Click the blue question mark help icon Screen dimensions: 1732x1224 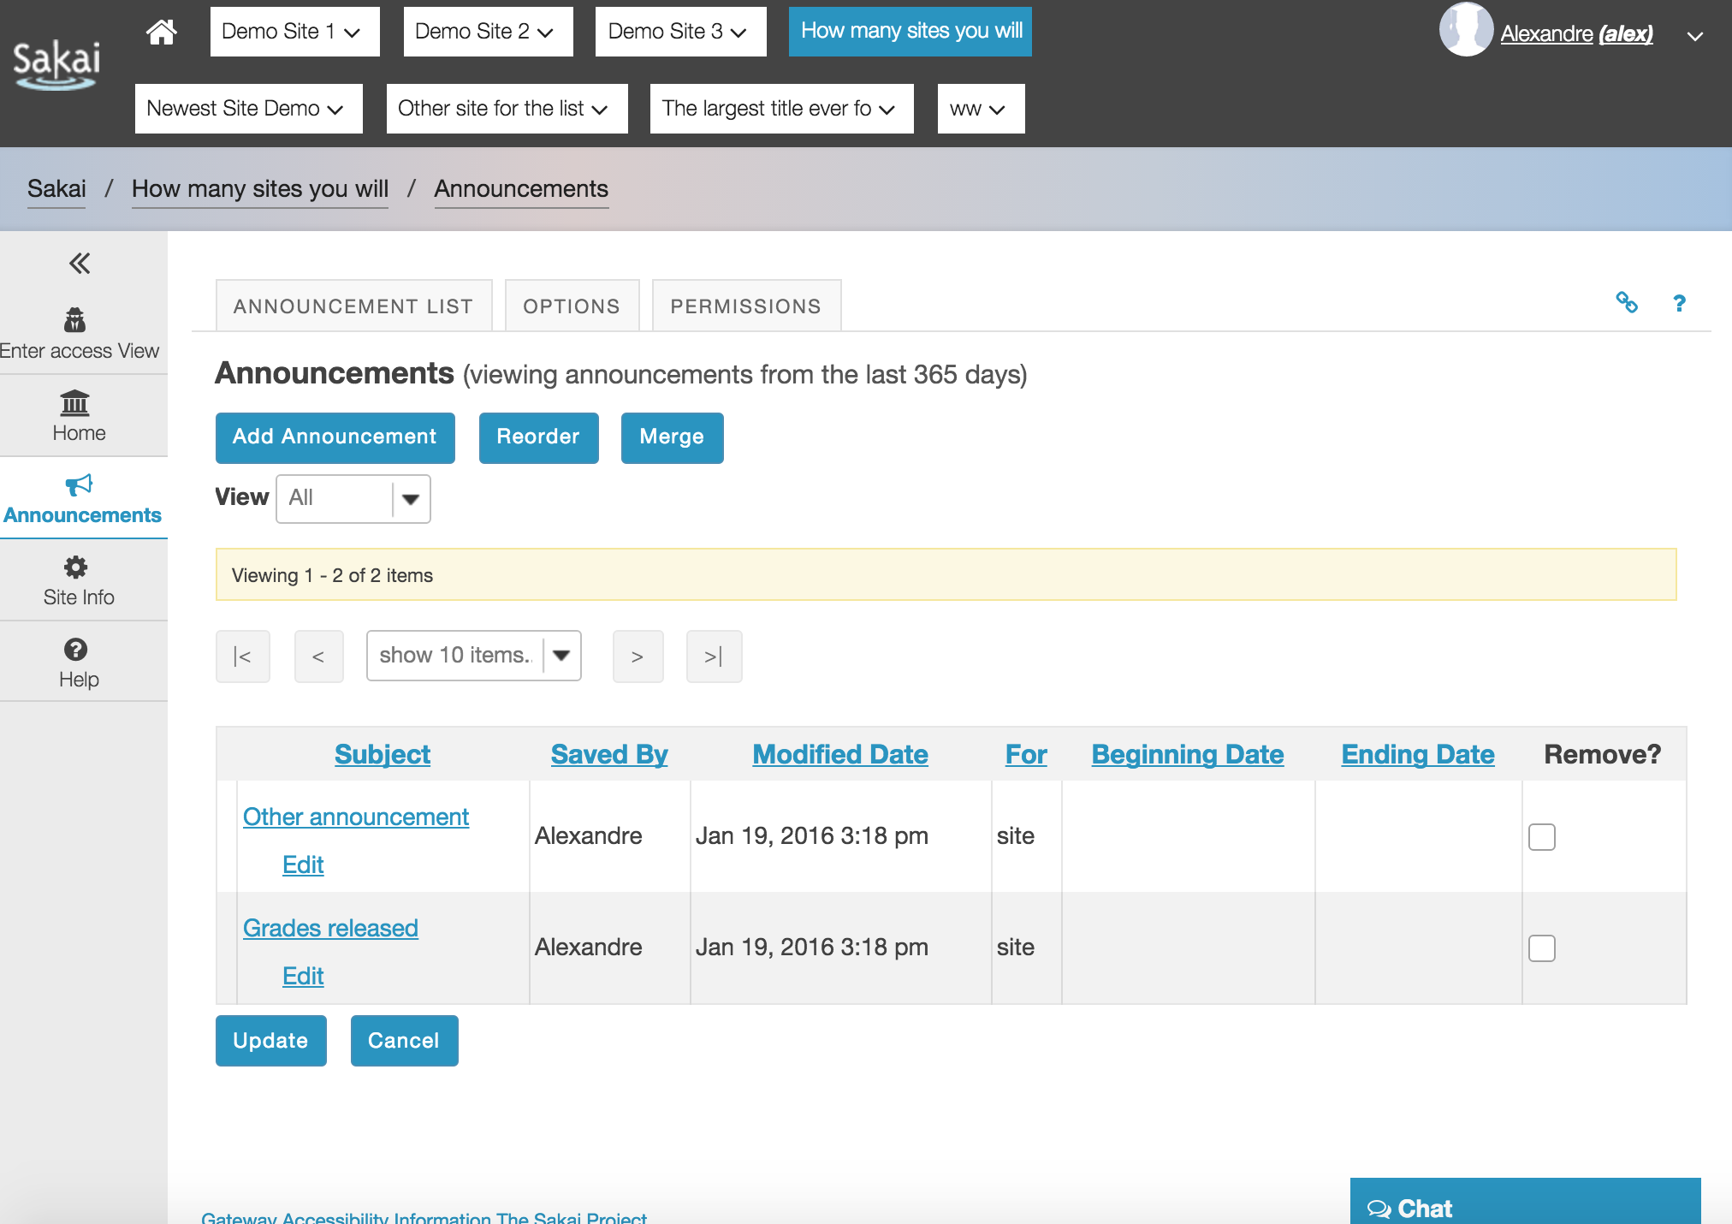tap(1679, 303)
